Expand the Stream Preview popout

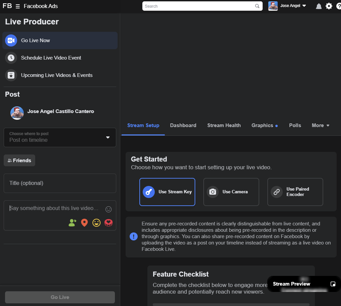coord(333,284)
